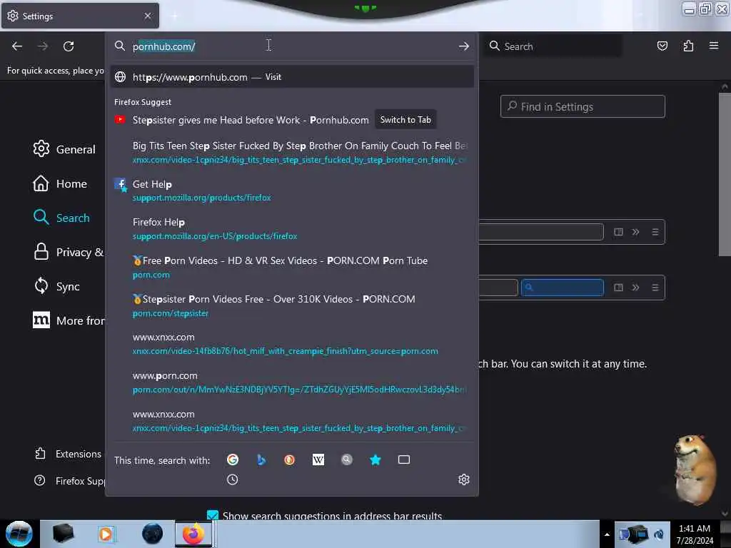This screenshot has height=548, width=731.
Task: Open the dark globe taskbar icon
Action: 153,534
